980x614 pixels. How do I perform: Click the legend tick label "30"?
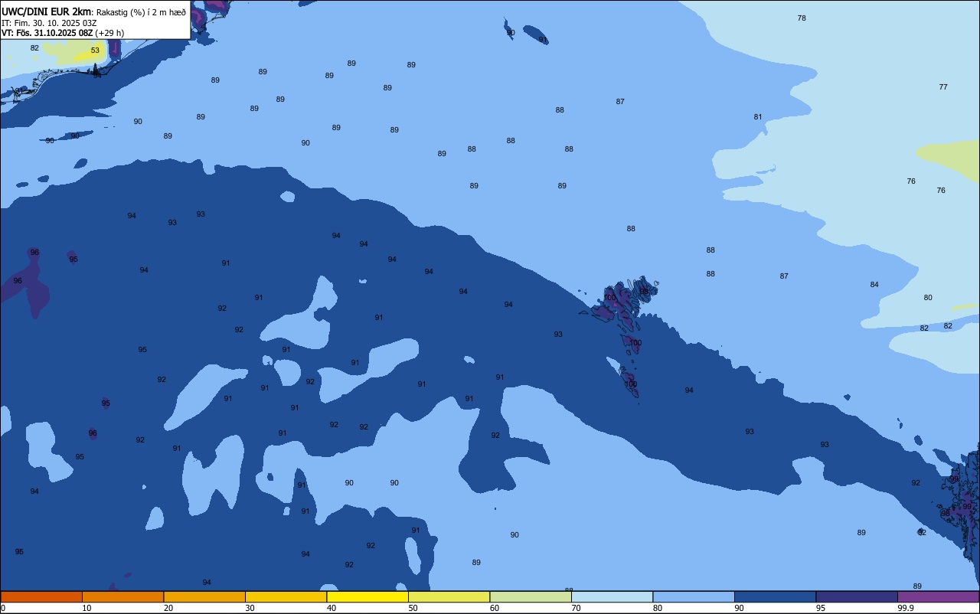click(250, 608)
